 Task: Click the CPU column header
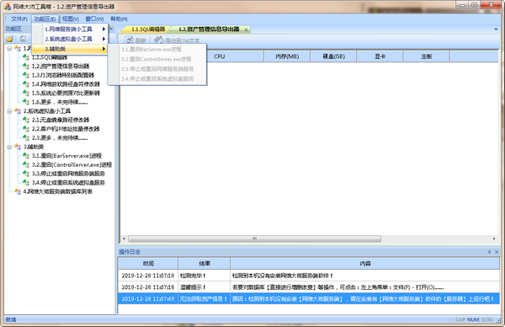pos(220,56)
